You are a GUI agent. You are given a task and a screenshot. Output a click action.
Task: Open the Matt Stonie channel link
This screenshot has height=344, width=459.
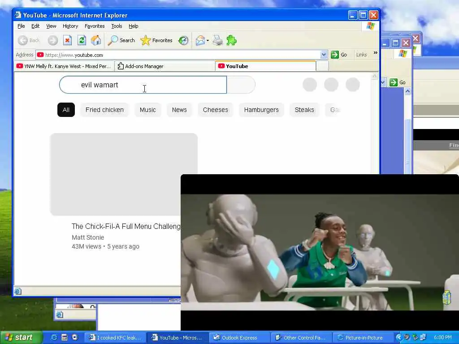click(x=88, y=237)
